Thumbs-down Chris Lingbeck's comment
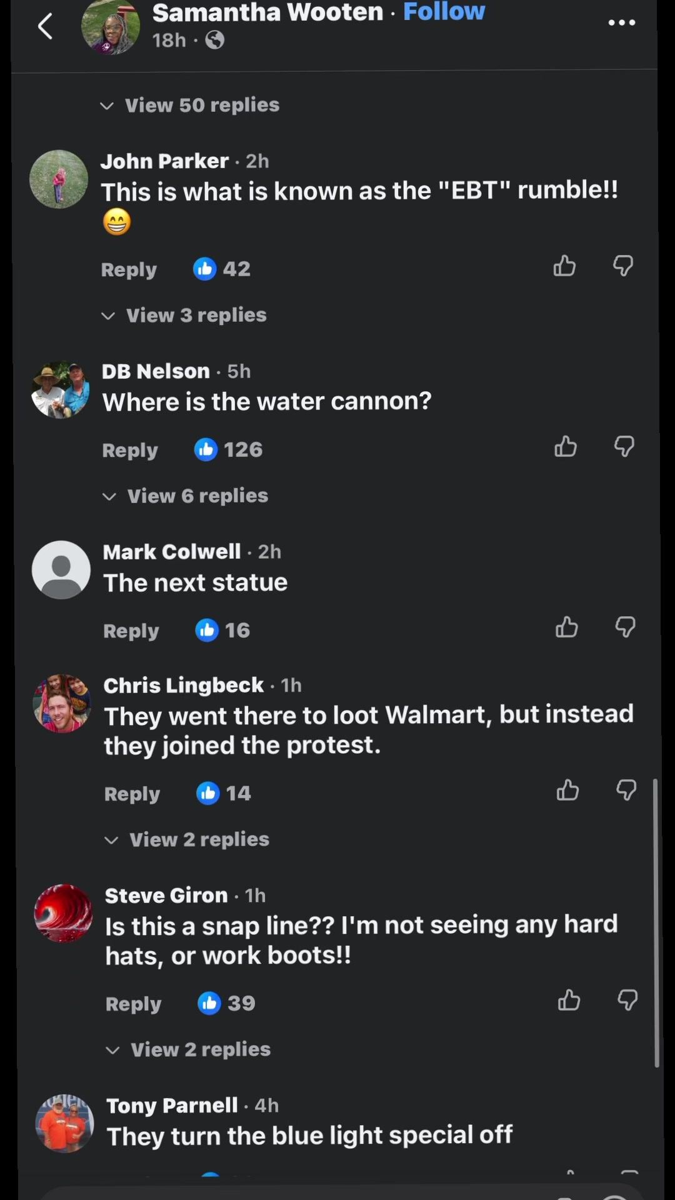 626,791
